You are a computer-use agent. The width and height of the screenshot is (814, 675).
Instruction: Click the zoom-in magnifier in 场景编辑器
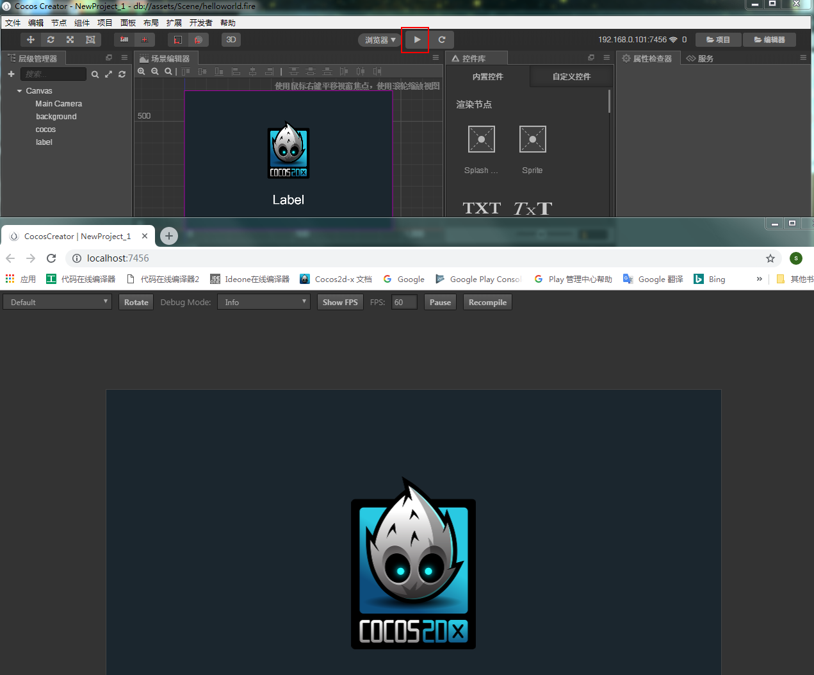click(142, 71)
